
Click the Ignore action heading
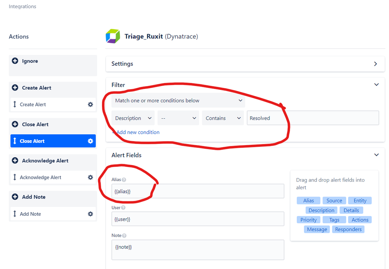pos(30,61)
